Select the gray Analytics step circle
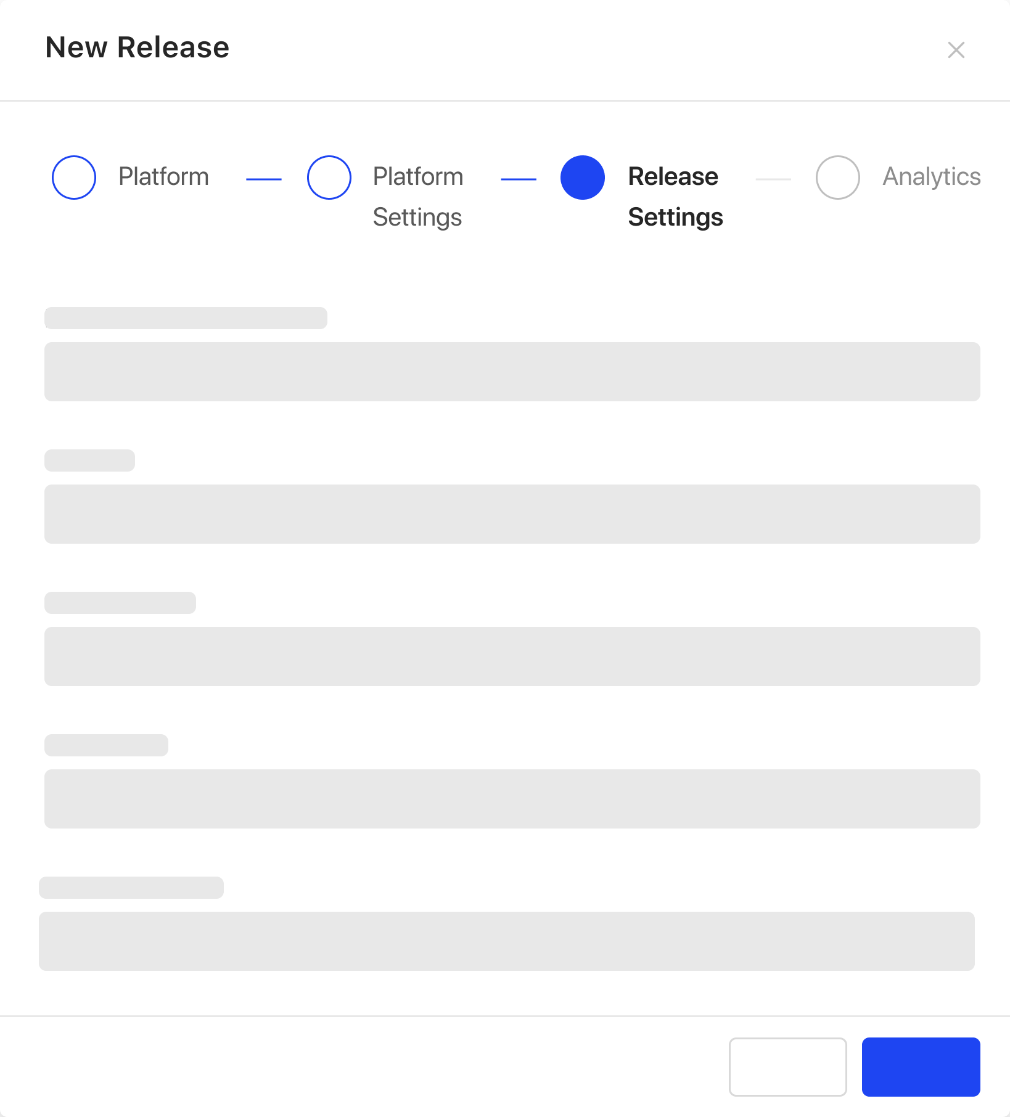The image size is (1010, 1117). point(838,178)
